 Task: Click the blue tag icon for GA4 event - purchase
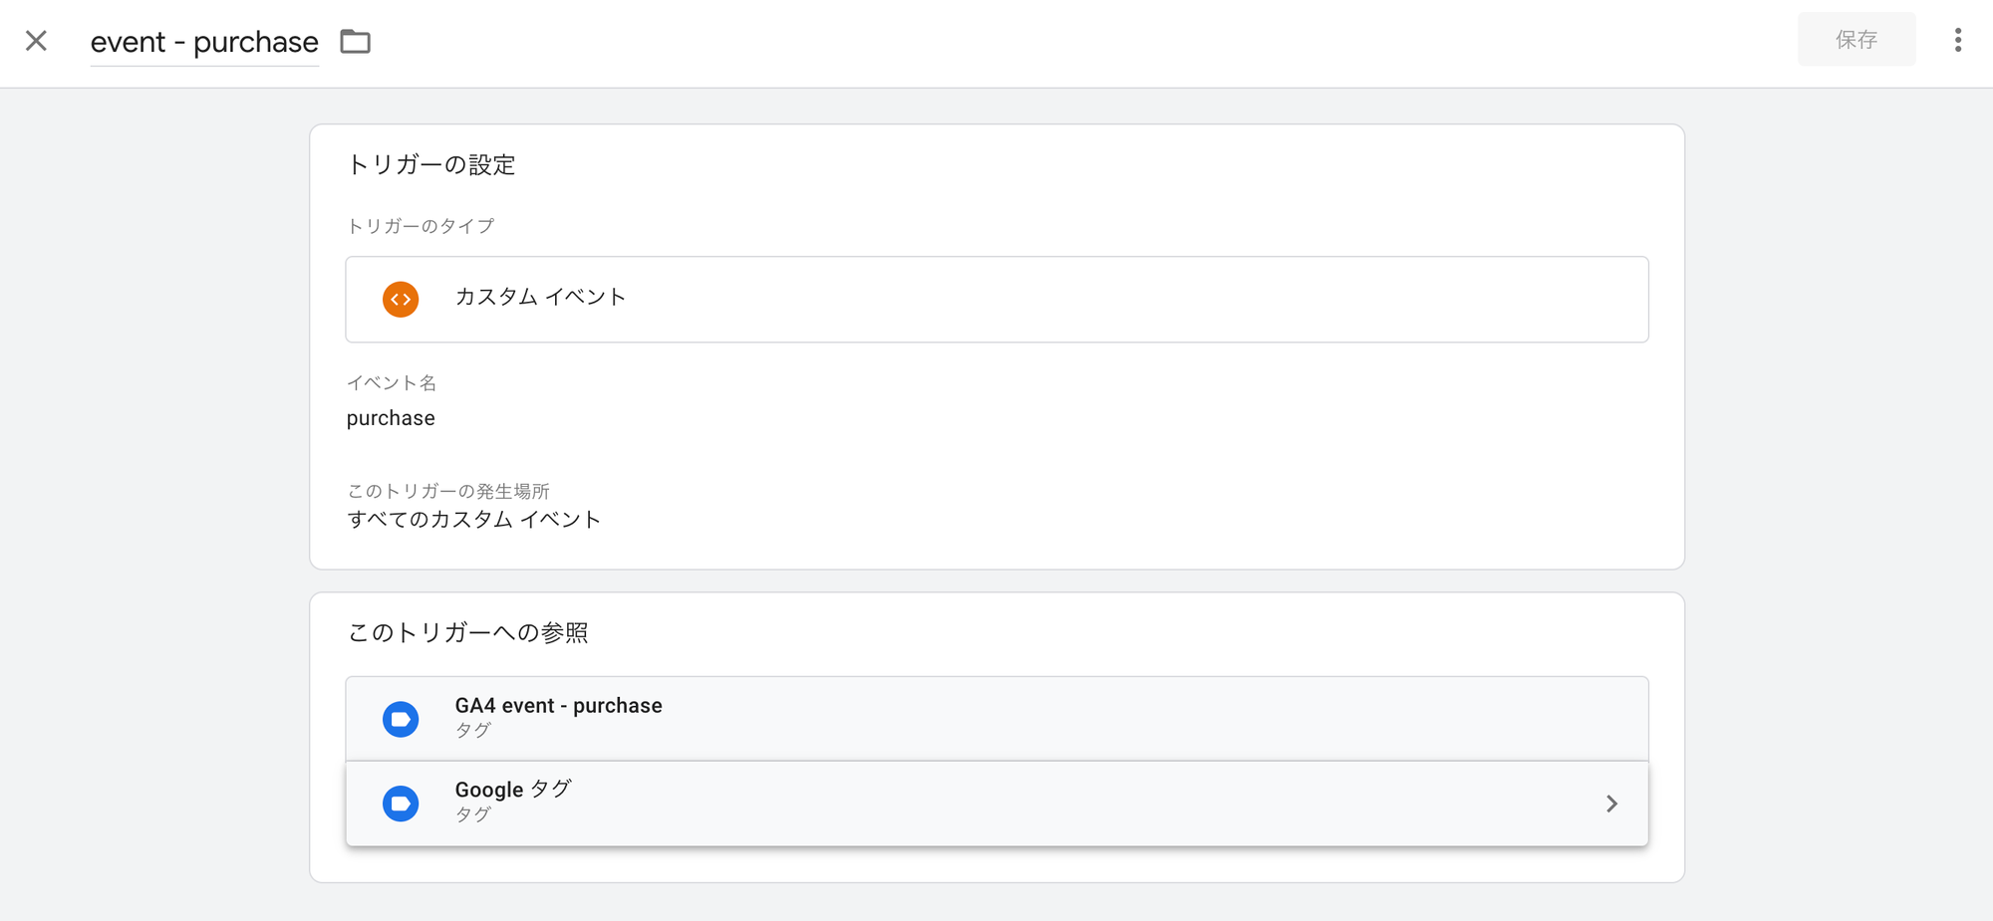coord(401,719)
